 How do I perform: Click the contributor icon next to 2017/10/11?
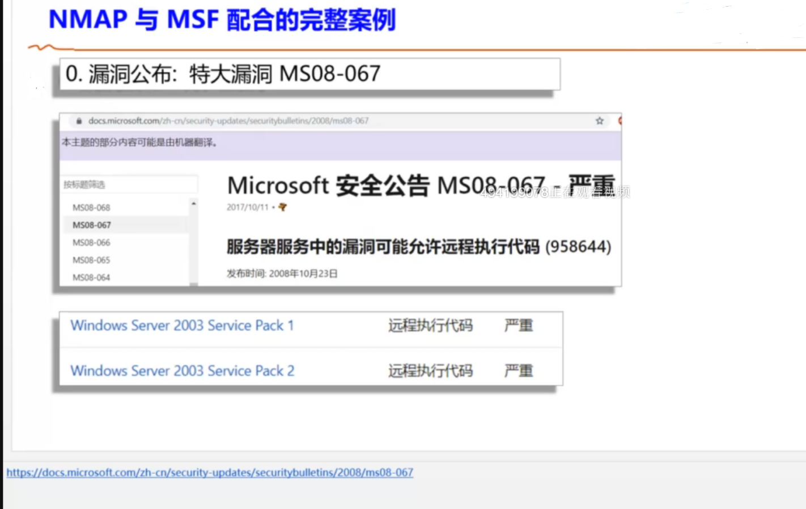coord(282,207)
